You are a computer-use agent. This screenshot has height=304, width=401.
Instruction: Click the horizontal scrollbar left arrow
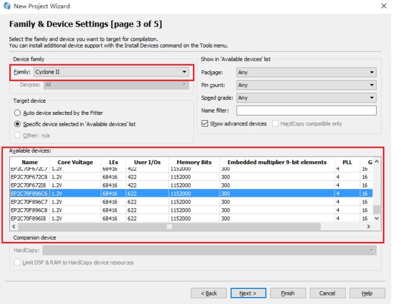tap(14, 226)
